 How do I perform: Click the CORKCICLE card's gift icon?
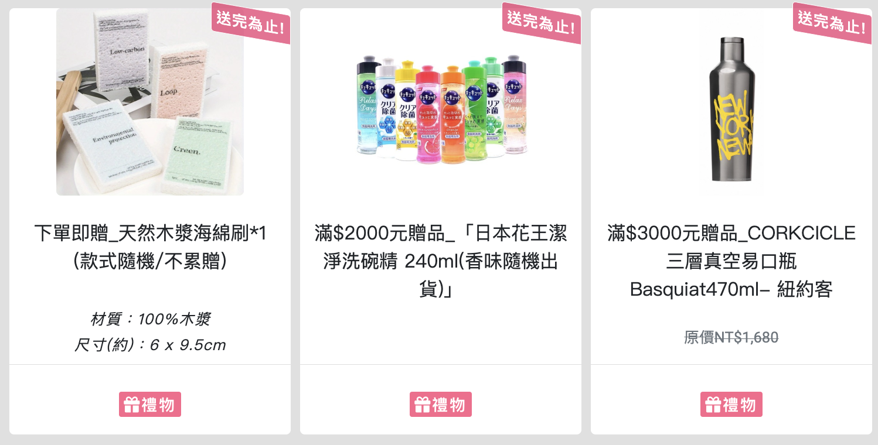713,405
